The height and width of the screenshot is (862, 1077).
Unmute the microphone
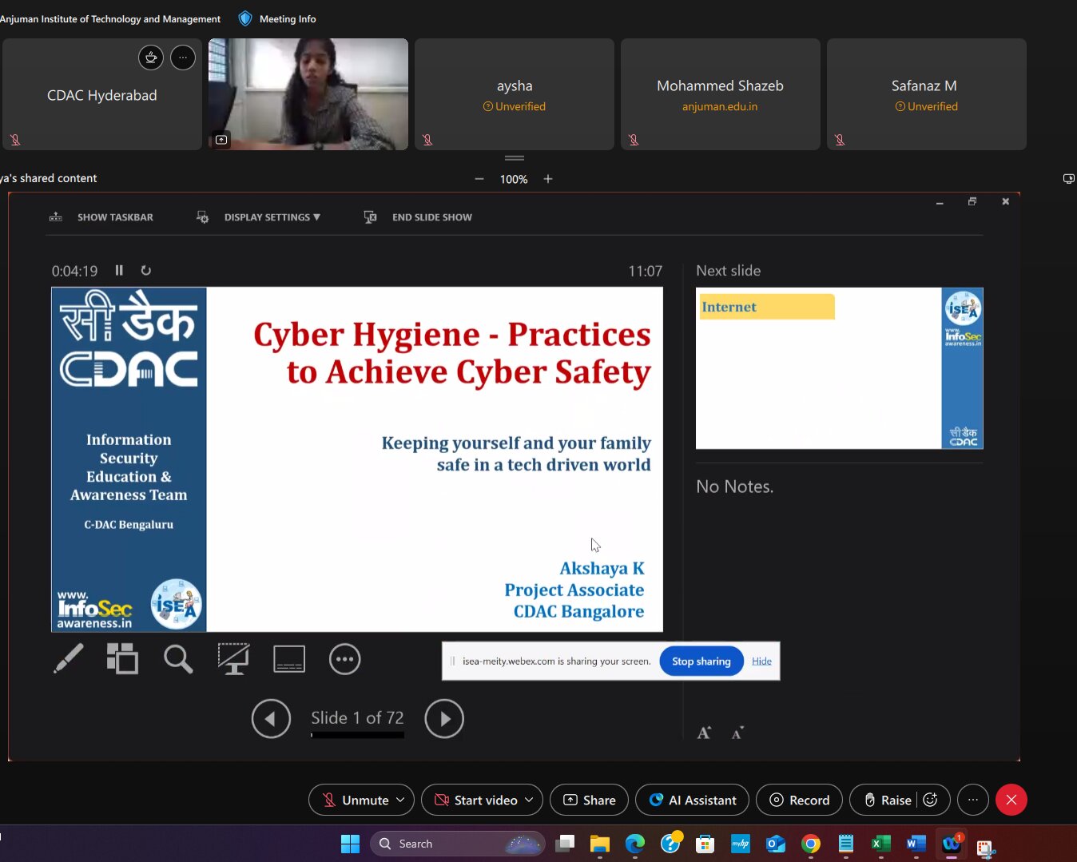coord(355,800)
